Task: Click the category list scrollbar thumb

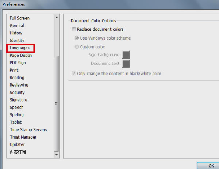Action: coord(57,104)
